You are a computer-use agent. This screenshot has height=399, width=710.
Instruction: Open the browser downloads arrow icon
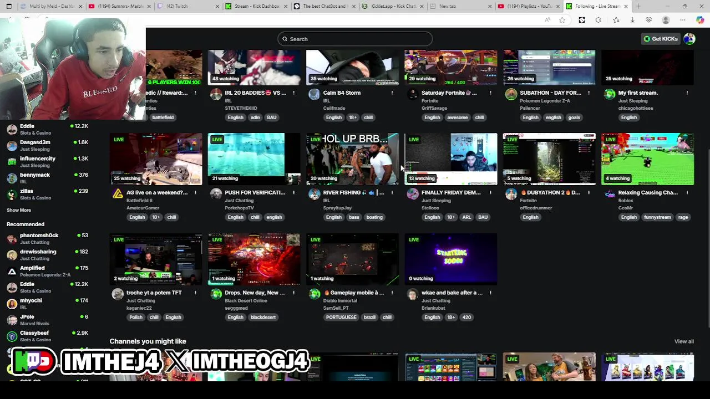pyautogui.click(x=632, y=20)
